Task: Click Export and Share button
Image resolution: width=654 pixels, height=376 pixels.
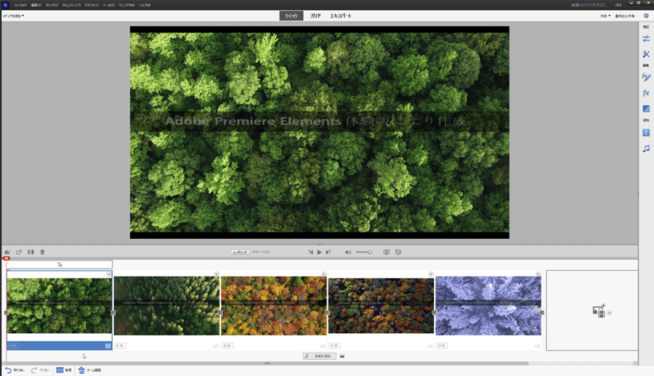Action: tap(624, 16)
